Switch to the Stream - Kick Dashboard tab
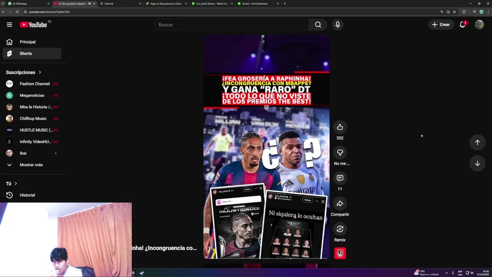 (258, 3)
